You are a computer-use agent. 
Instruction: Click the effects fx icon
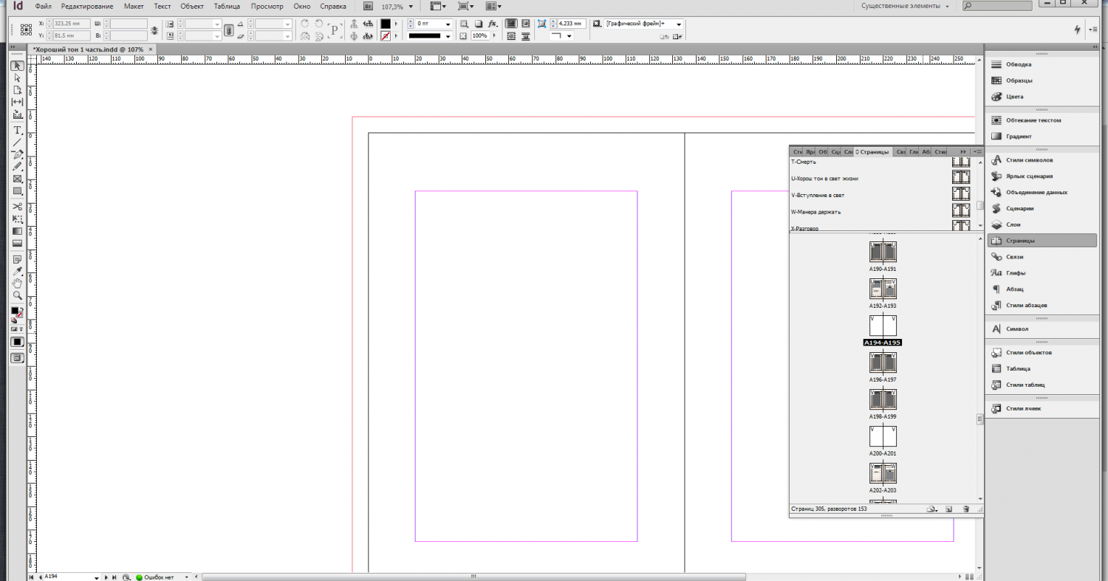tap(492, 24)
